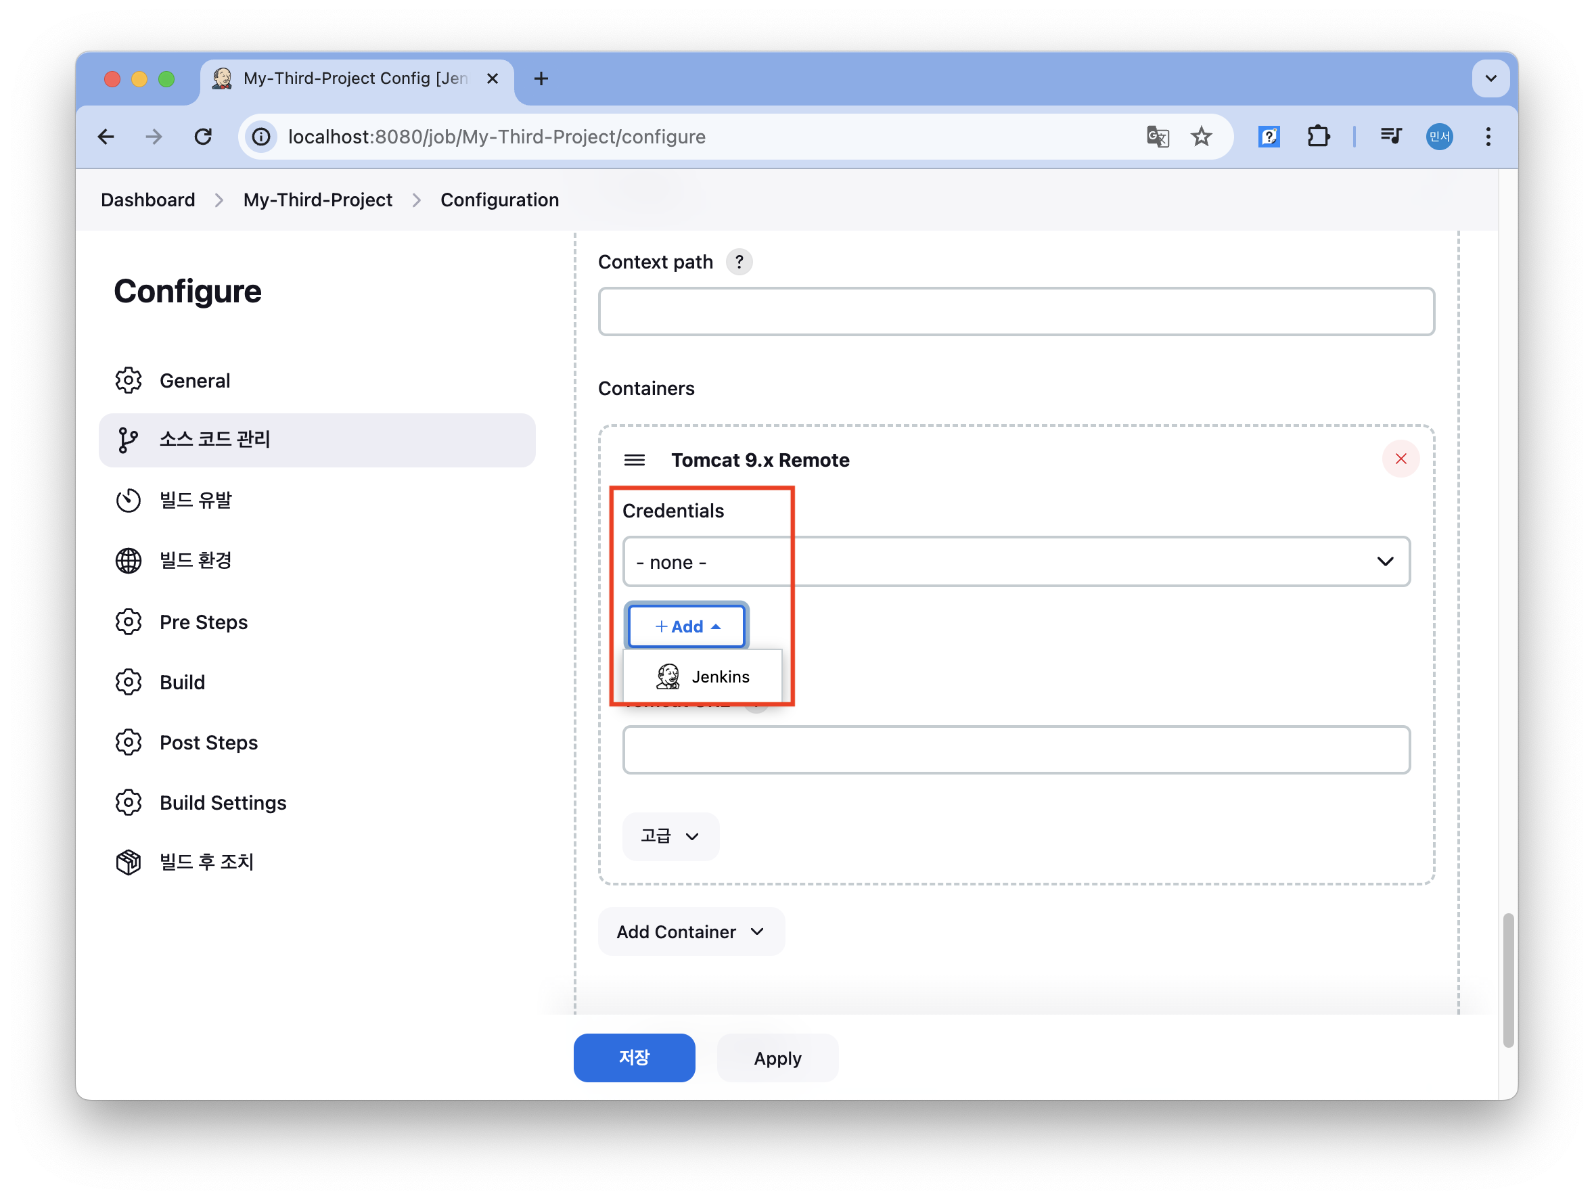Image resolution: width=1594 pixels, height=1200 pixels.
Task: Click the media control playlist icon
Action: [x=1390, y=137]
